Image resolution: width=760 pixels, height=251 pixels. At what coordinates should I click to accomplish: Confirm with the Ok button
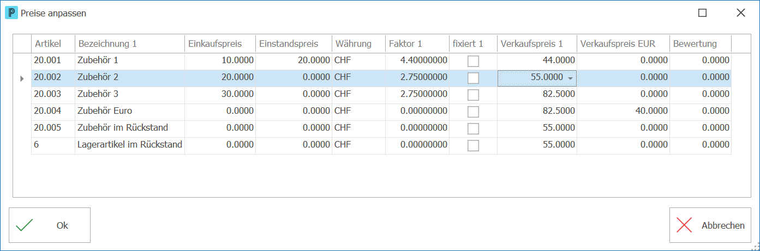coord(50,225)
